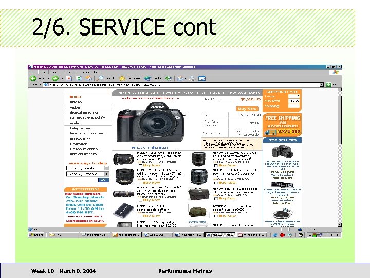Open the Help menu
Screen dimensions: 370x278
[x=97, y=72]
